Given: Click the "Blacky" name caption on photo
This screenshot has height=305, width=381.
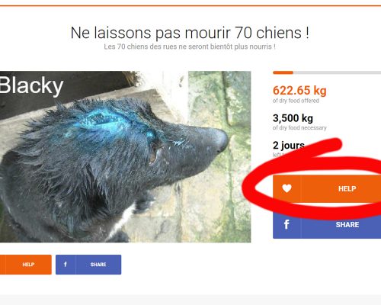Looking at the screenshot, I should [31, 85].
